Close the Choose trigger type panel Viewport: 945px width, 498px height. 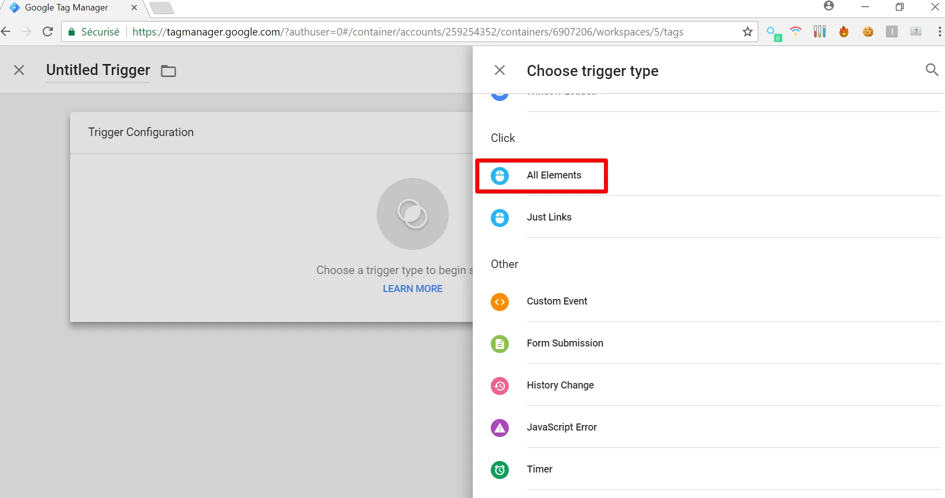point(499,70)
